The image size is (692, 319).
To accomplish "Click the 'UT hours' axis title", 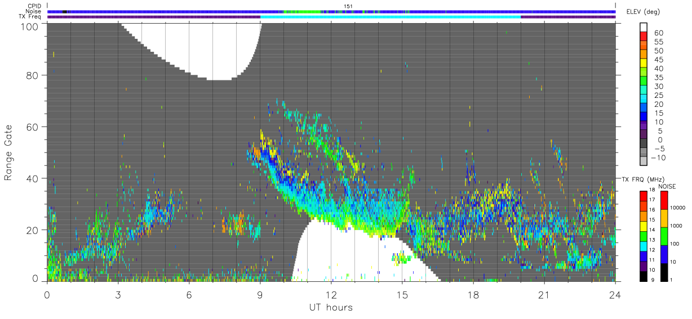I will [x=331, y=307].
